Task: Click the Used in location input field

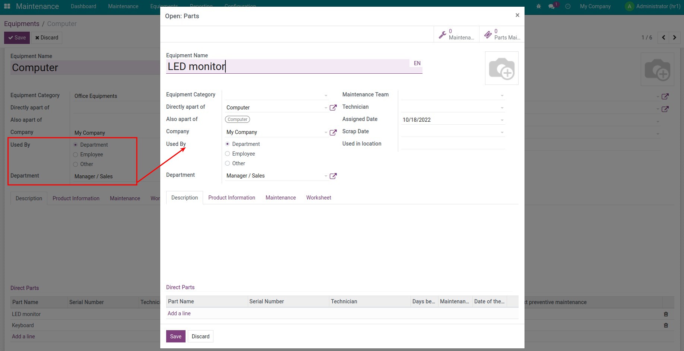Action: click(x=453, y=144)
